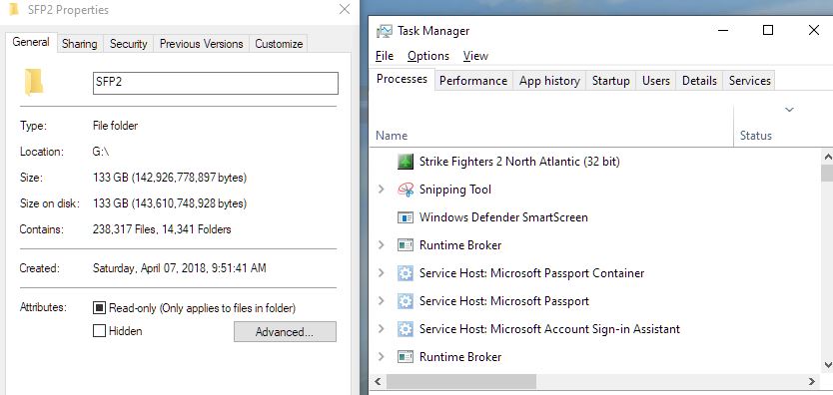Click the large SFP2 folder icon in Properties

point(34,82)
